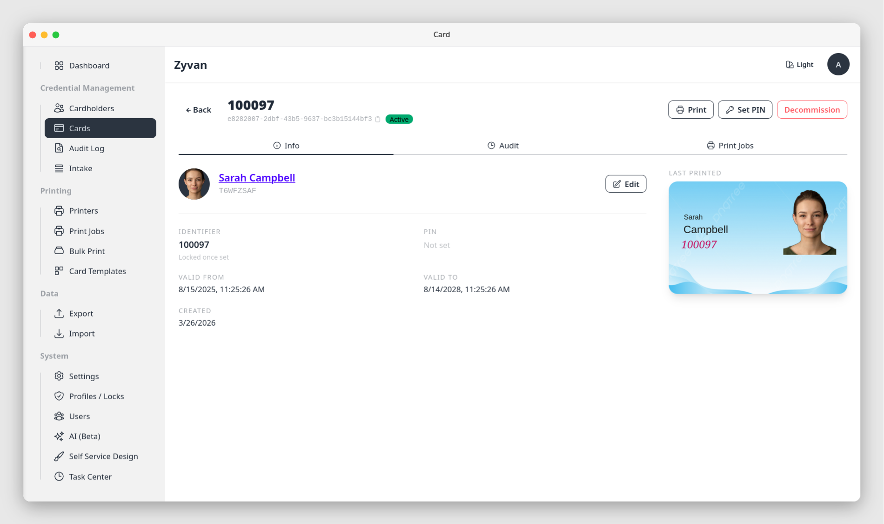Image resolution: width=884 pixels, height=524 pixels.
Task: Select the Cards sidebar icon
Action: point(59,128)
